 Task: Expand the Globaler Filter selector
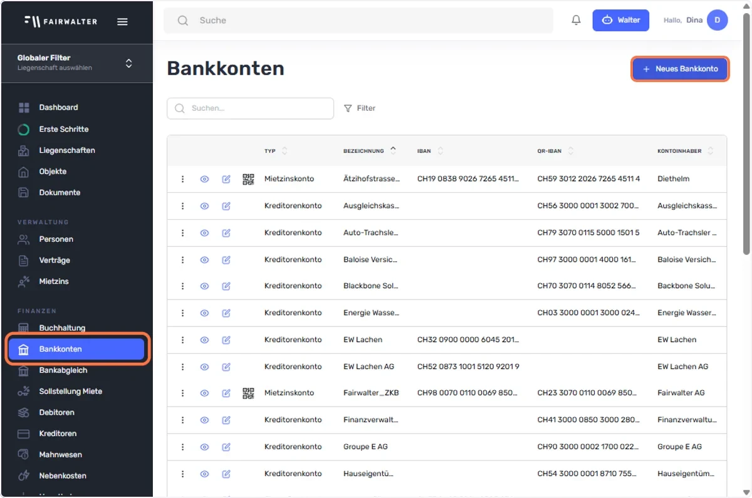tap(76, 63)
